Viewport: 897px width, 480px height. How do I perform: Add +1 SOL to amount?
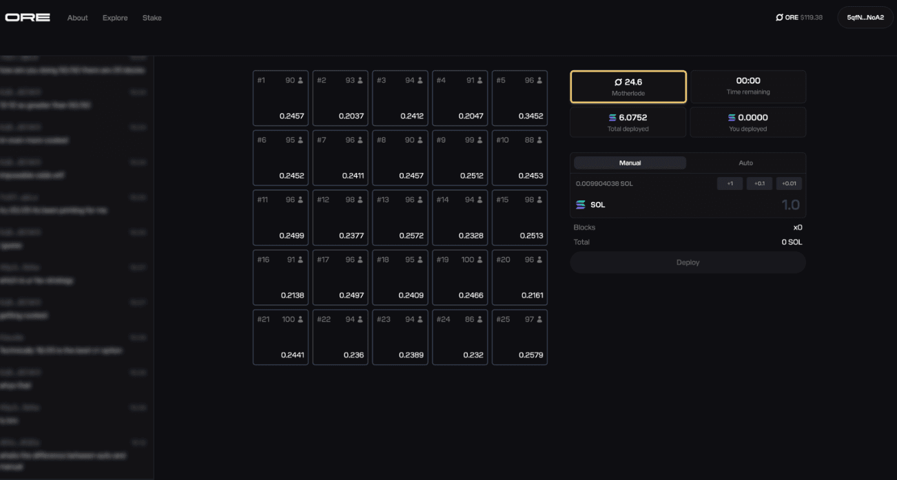(730, 184)
